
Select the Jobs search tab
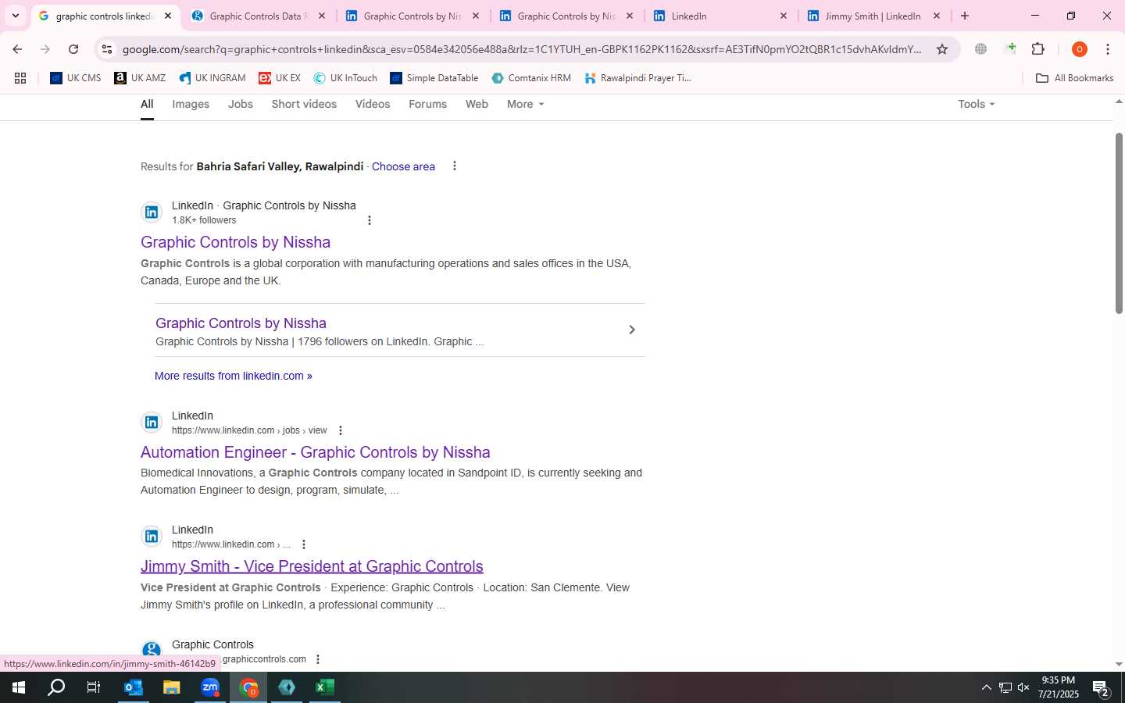tap(241, 104)
